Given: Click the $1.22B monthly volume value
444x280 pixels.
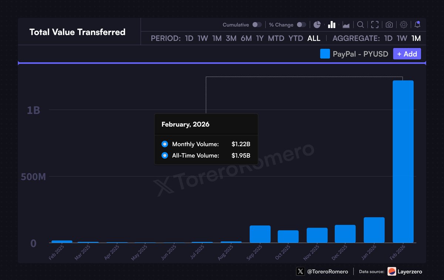Looking at the screenshot, I should click(241, 144).
